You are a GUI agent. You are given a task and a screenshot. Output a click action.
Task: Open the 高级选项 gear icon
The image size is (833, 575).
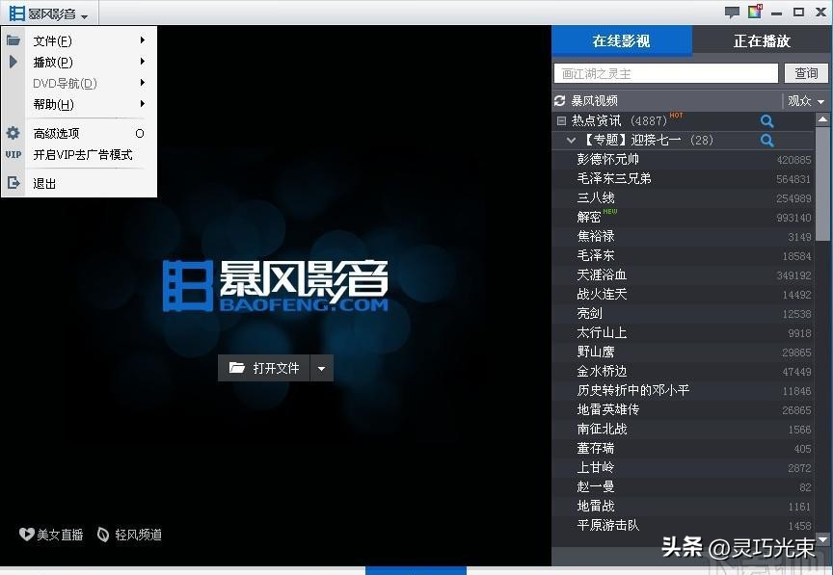(x=13, y=133)
